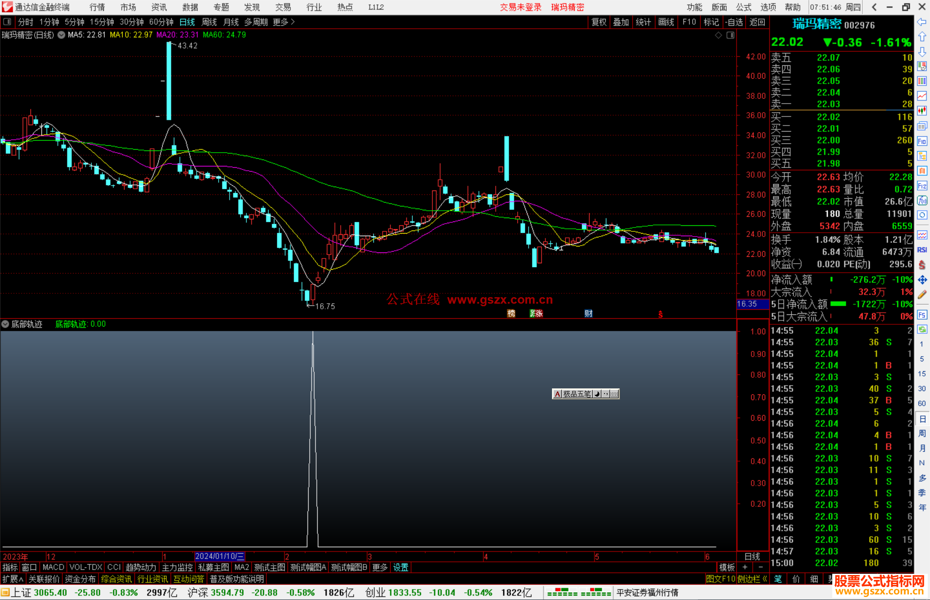The width and height of the screenshot is (930, 600).
Task: Toggle the panel layout square near 分时
Action: coord(7,22)
